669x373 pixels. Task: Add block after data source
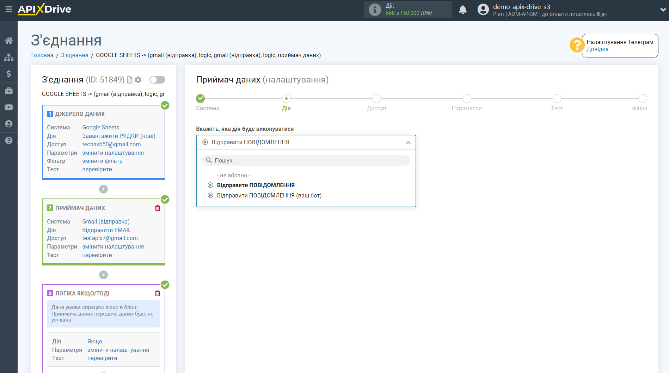(x=103, y=189)
